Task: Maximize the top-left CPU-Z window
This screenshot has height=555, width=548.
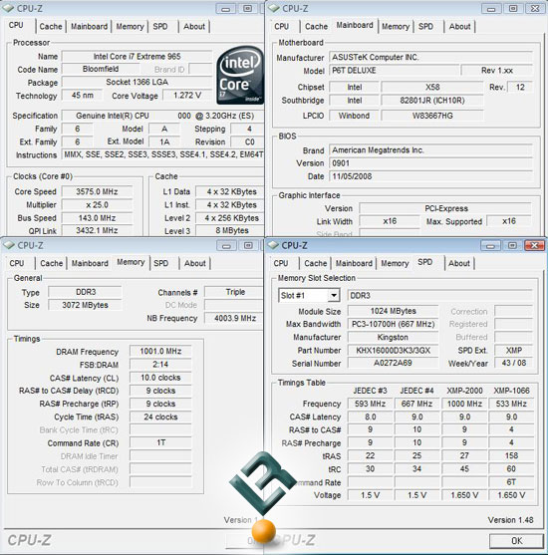Action: (x=248, y=9)
